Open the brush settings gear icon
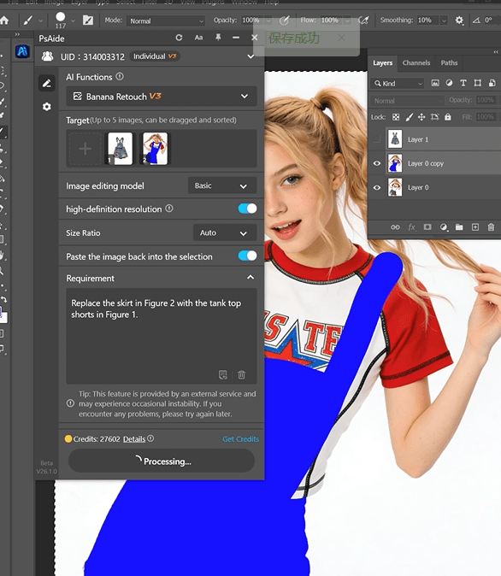Screen dimensions: 501x576 pos(459,21)
